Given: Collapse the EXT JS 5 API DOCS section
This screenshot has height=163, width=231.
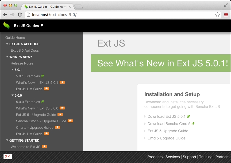Looking at the screenshot, I should 7,44.
